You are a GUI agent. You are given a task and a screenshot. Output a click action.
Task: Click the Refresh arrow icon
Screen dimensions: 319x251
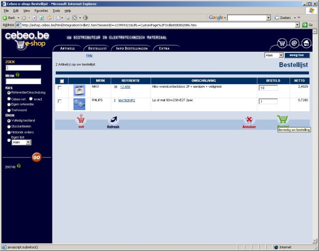coord(114,120)
